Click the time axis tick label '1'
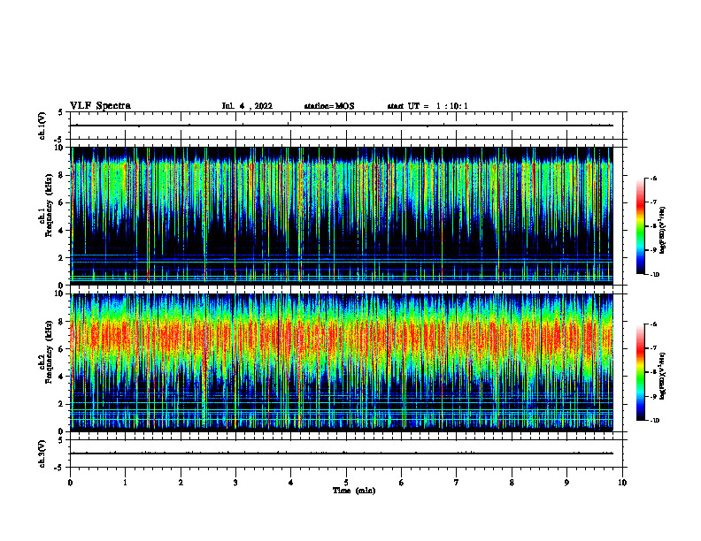 coord(125,483)
